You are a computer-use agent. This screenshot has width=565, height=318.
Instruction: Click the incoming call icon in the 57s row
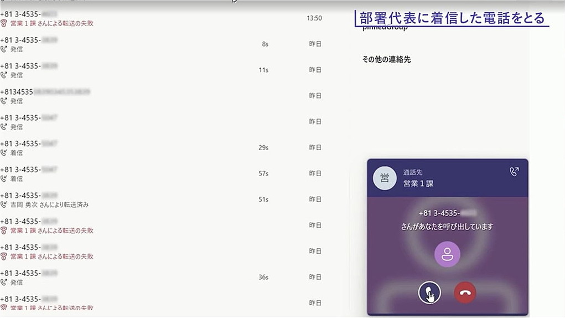click(4, 179)
